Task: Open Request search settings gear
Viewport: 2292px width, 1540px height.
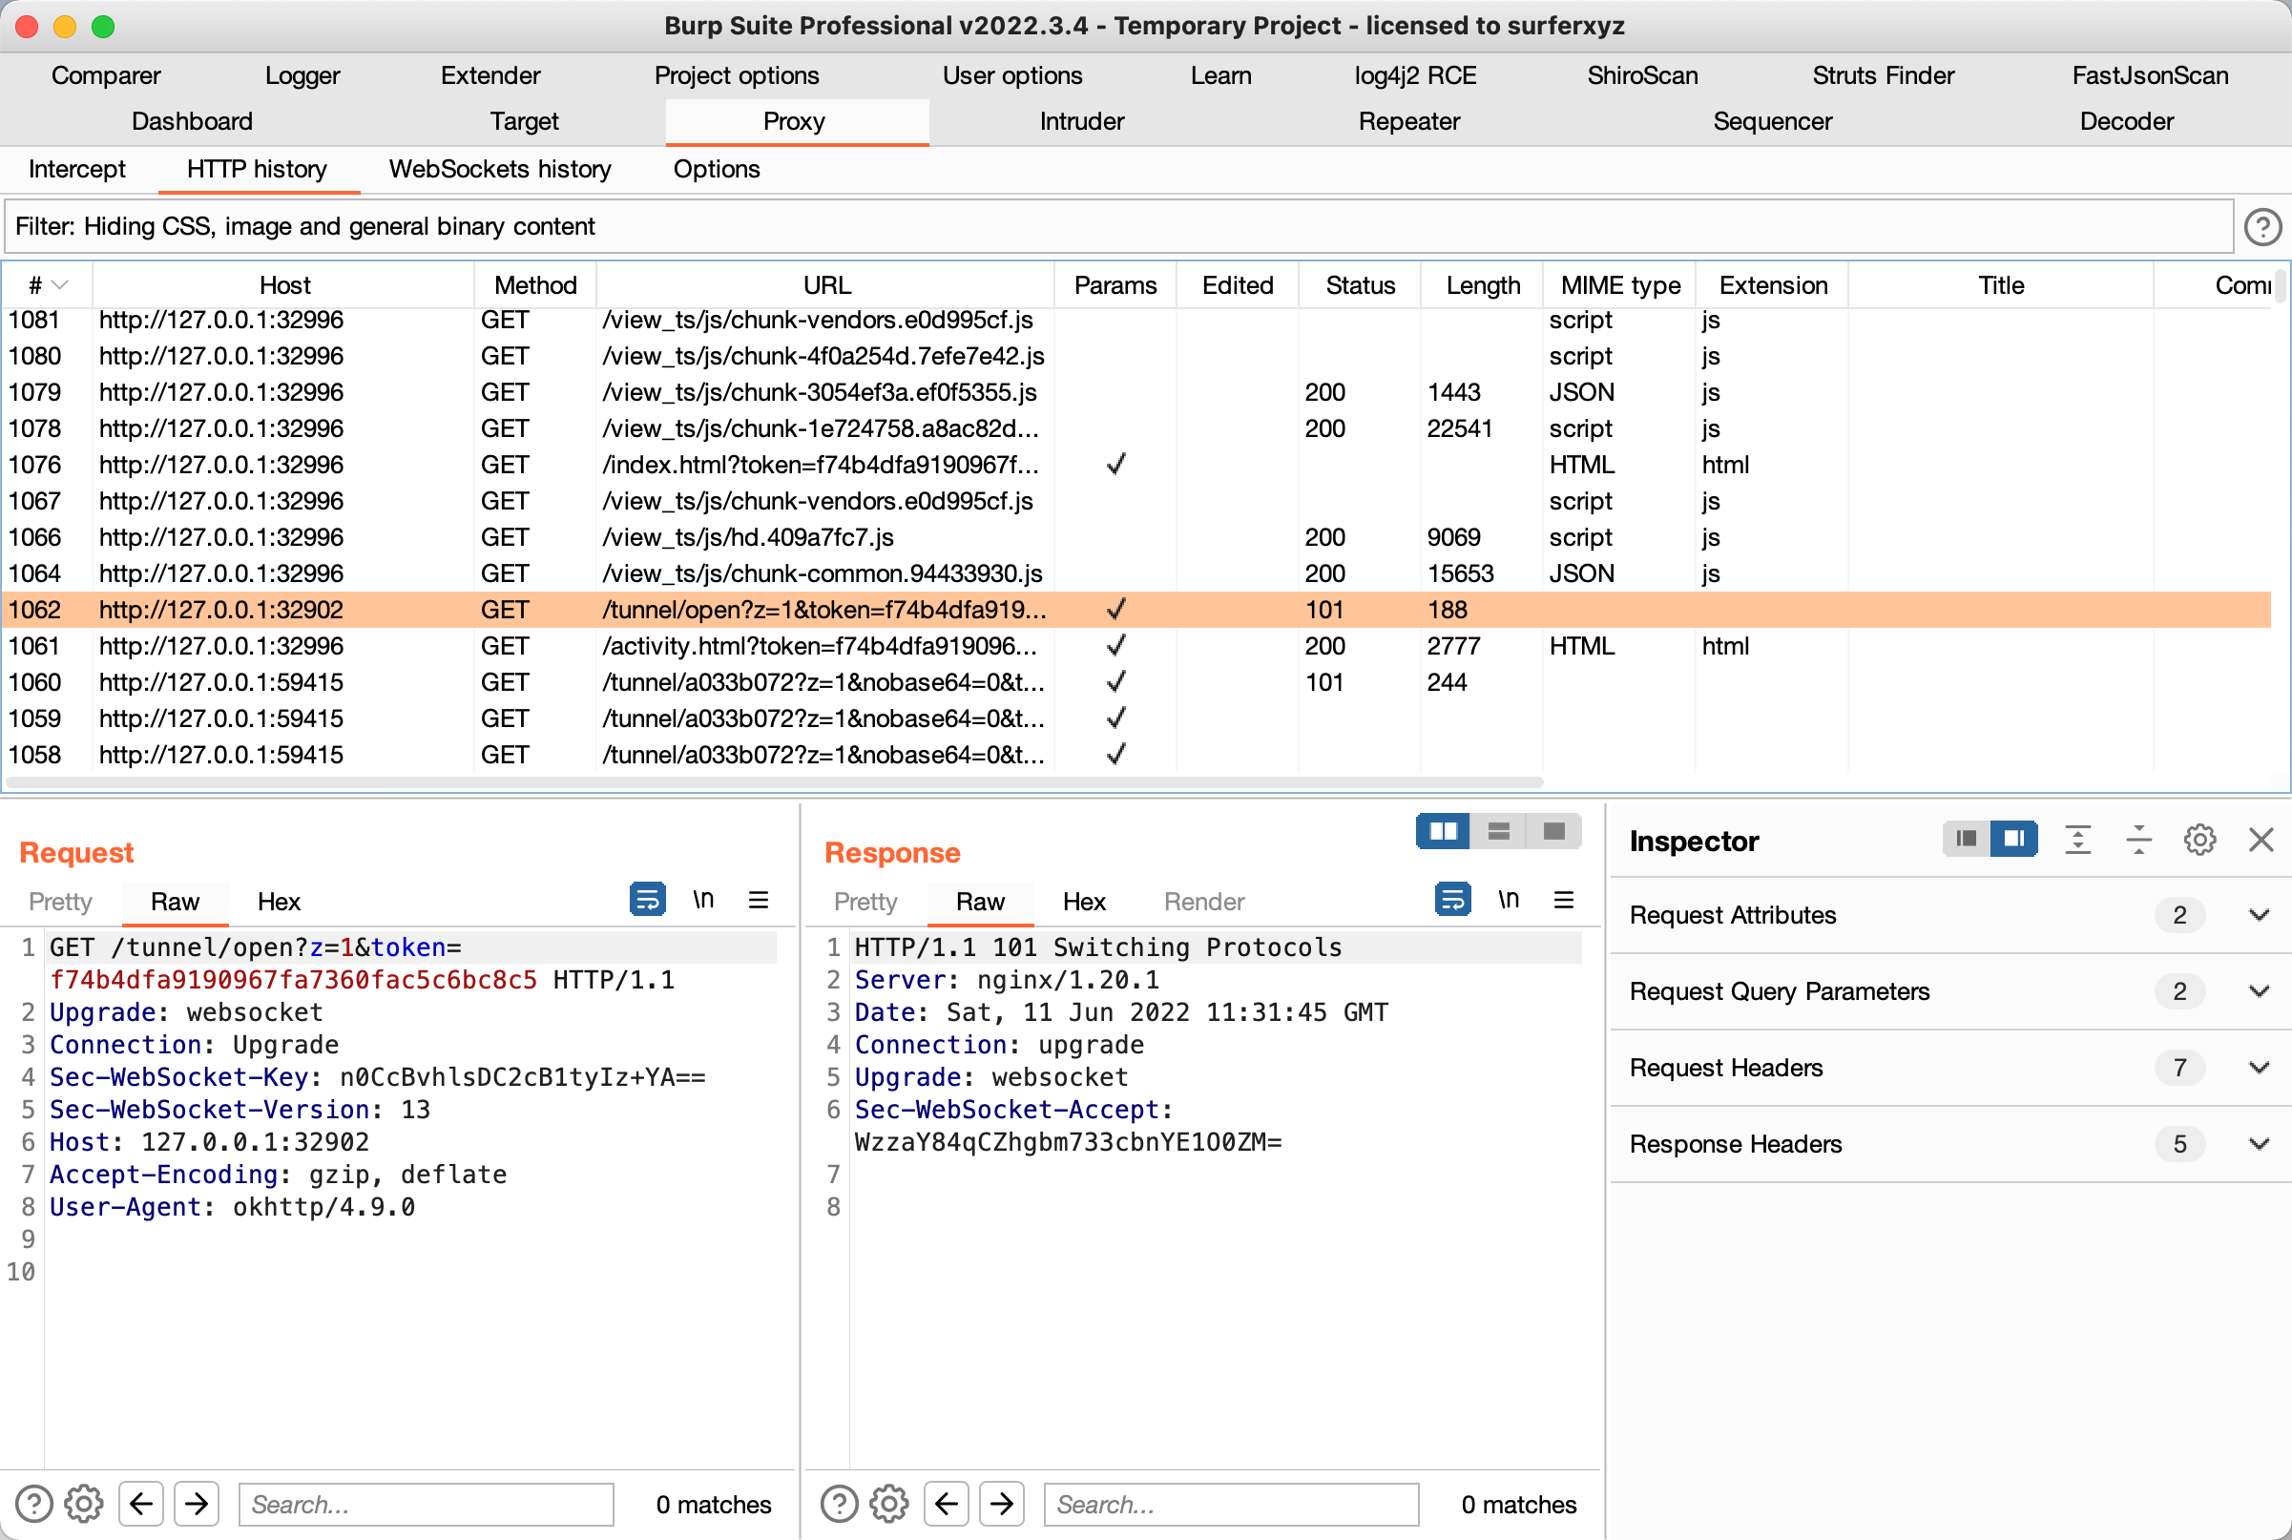Action: coord(85,1504)
